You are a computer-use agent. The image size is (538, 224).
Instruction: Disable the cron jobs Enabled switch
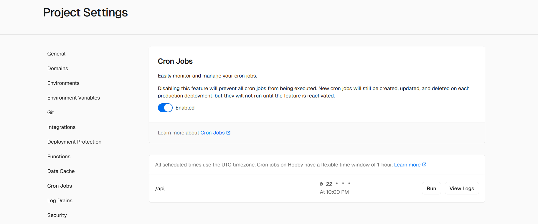tap(165, 108)
